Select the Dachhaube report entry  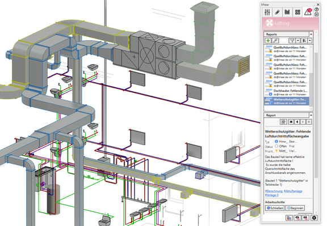point(287,92)
